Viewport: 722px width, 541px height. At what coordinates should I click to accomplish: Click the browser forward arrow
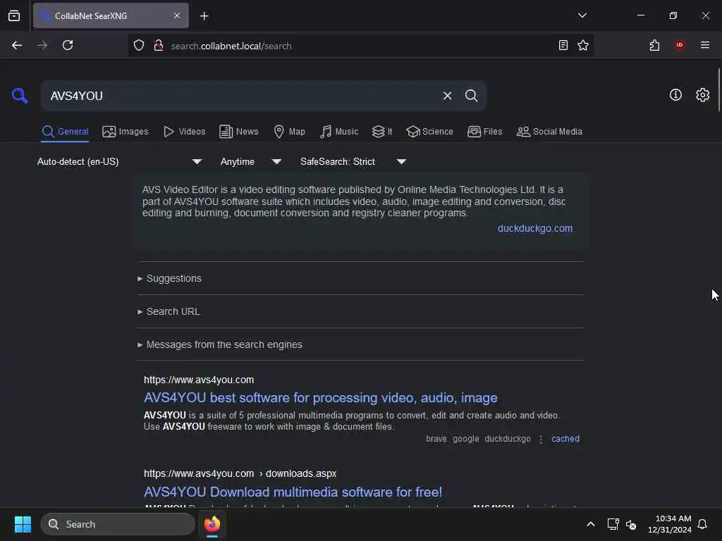[x=42, y=45]
